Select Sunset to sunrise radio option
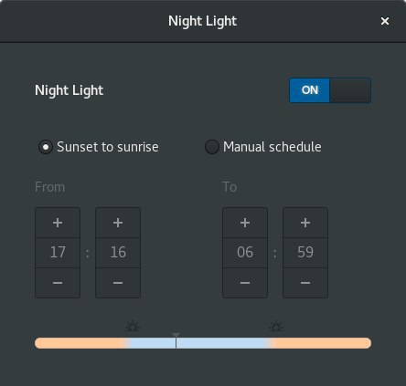 (46, 147)
